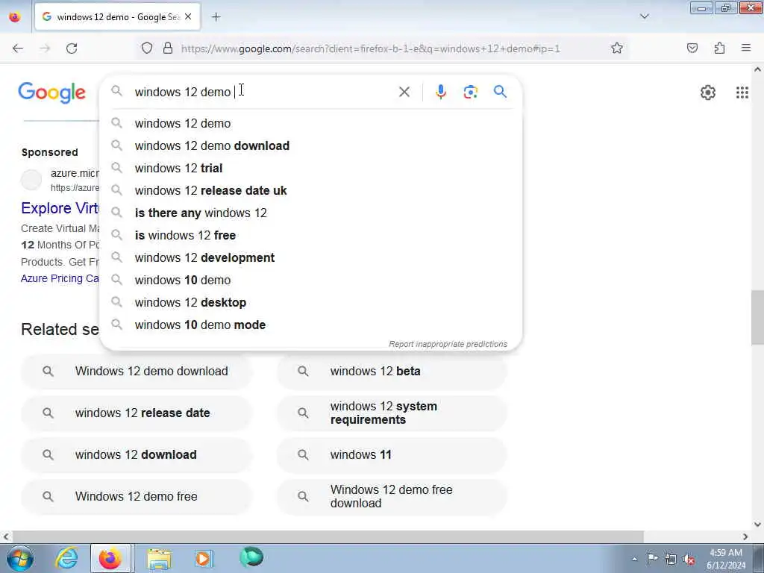Open the Google apps grid
Image resolution: width=764 pixels, height=573 pixels.
742,92
